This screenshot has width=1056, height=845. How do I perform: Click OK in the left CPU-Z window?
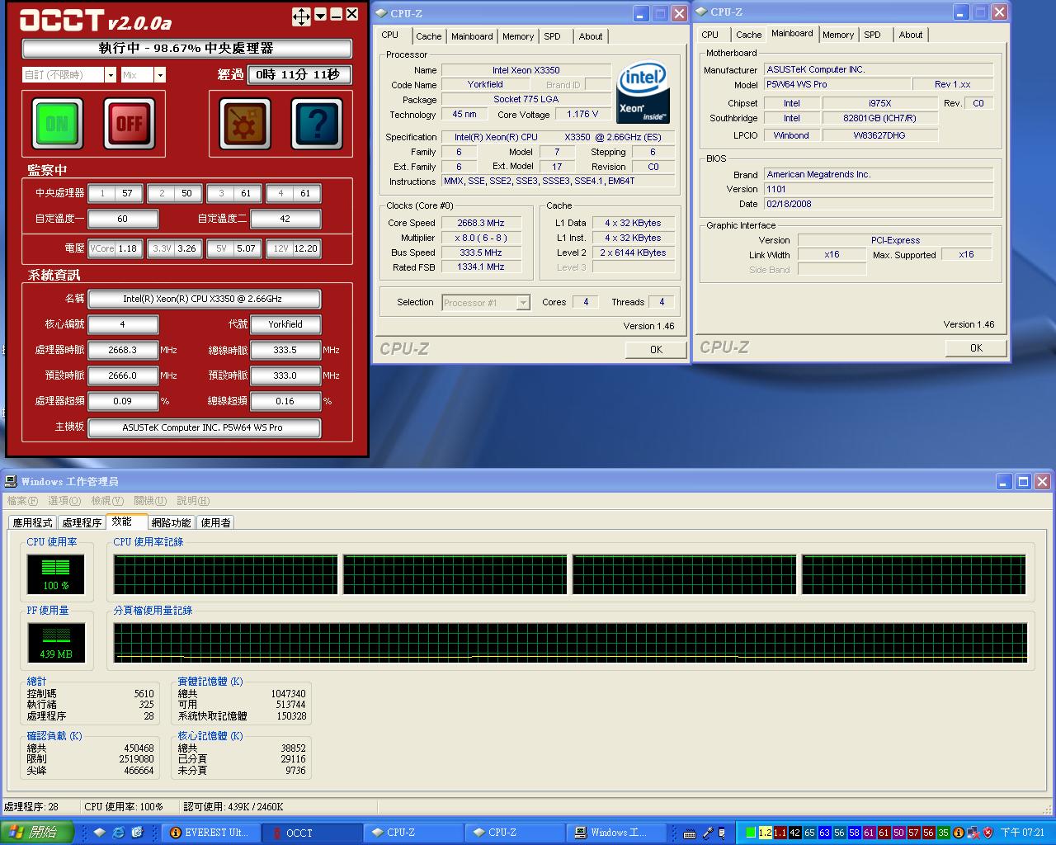tap(656, 350)
